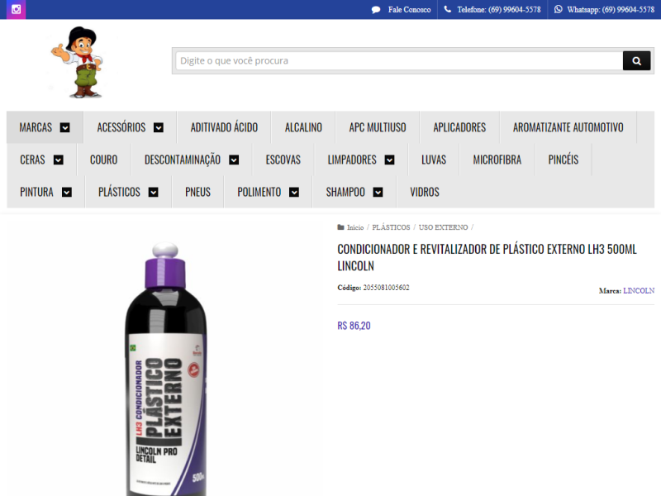Click the breadcrumb folder icon
Screen dimensions: 661x496
[x=340, y=227]
